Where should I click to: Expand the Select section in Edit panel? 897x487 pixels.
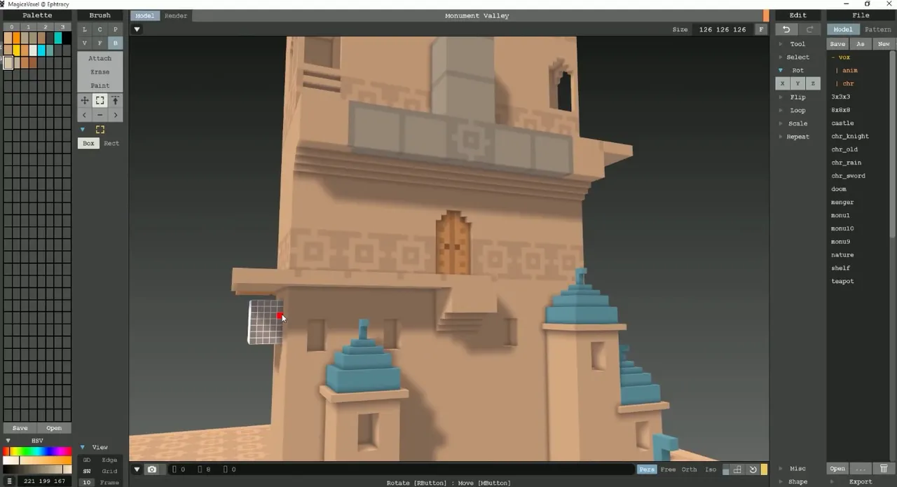797,57
